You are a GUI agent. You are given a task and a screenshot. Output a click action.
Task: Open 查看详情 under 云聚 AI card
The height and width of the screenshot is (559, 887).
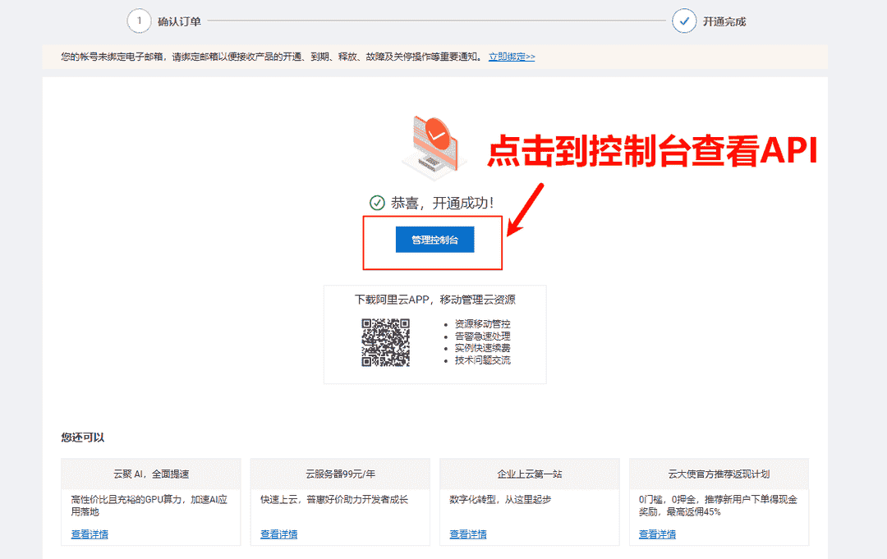tap(88, 534)
